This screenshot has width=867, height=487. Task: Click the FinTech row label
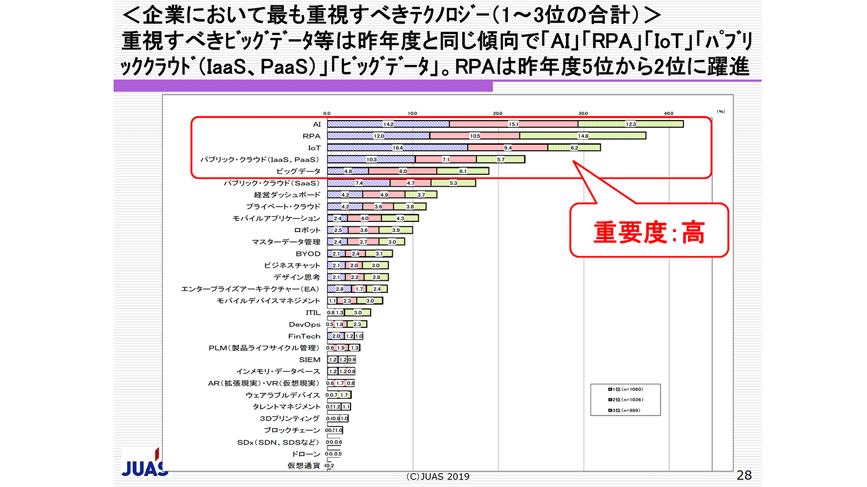(x=304, y=336)
